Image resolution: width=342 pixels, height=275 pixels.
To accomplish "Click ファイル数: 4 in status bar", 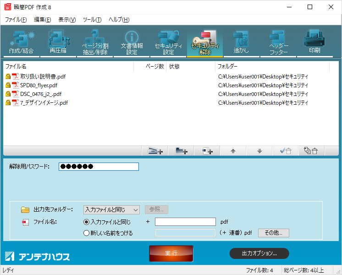I will point(259,270).
